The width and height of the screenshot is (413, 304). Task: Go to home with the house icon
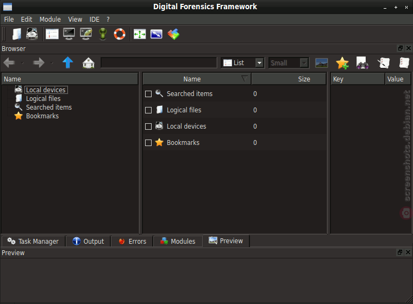[x=89, y=63]
